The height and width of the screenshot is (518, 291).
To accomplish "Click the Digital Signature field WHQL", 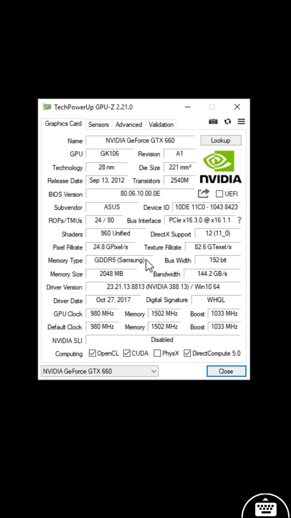I will point(216,300).
